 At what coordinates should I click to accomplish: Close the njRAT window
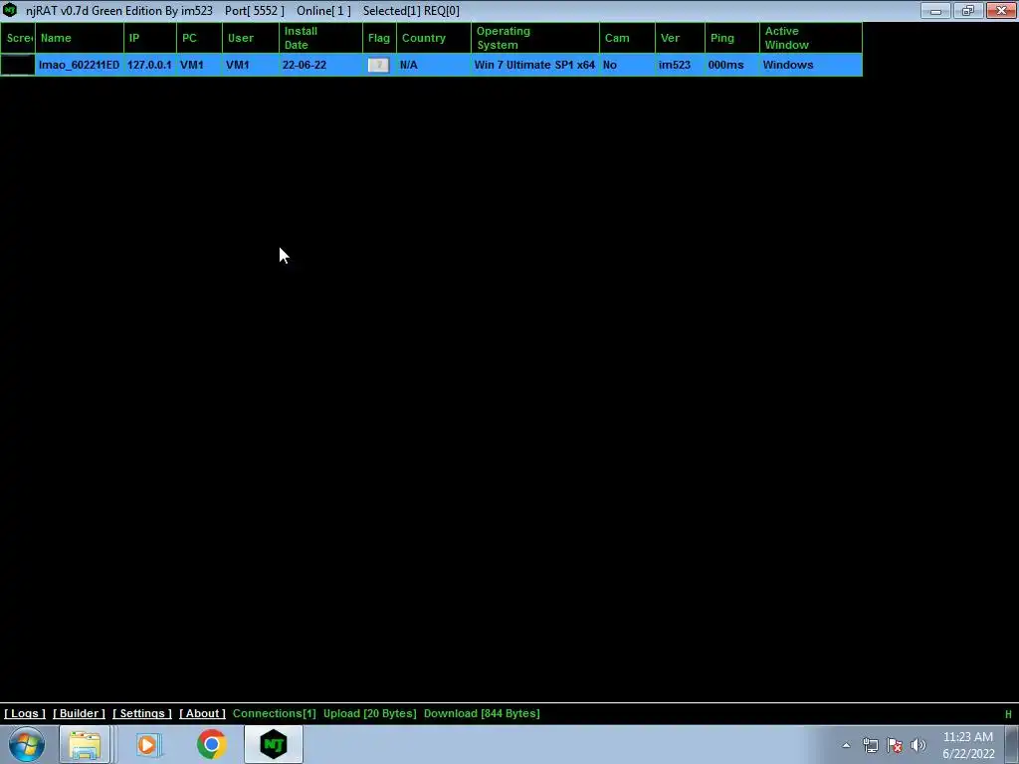[1001, 10]
